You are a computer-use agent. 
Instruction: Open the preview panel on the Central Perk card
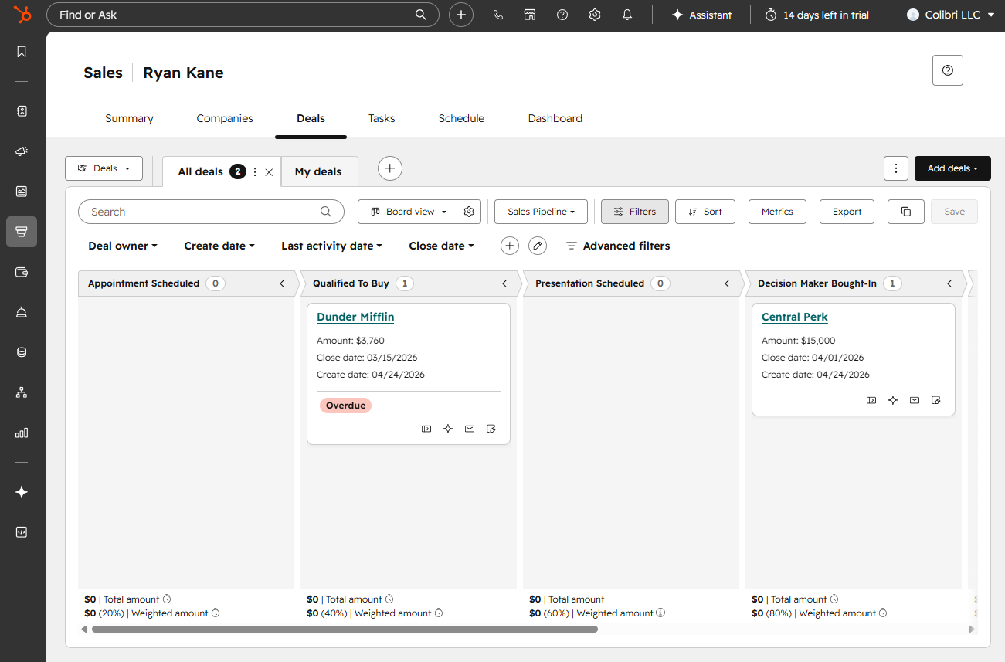(871, 400)
